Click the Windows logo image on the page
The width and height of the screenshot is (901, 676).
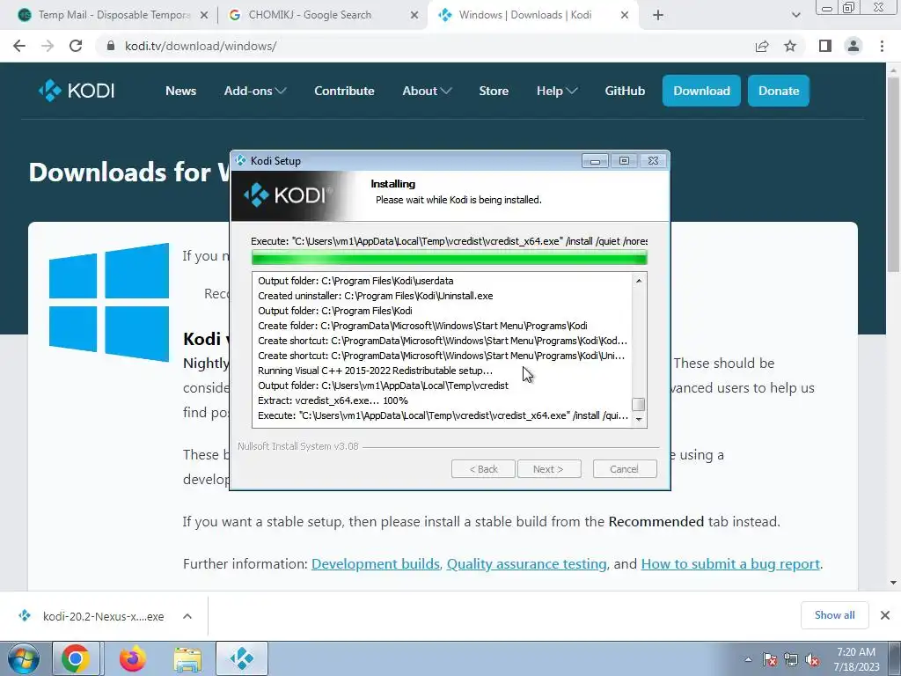click(x=109, y=302)
